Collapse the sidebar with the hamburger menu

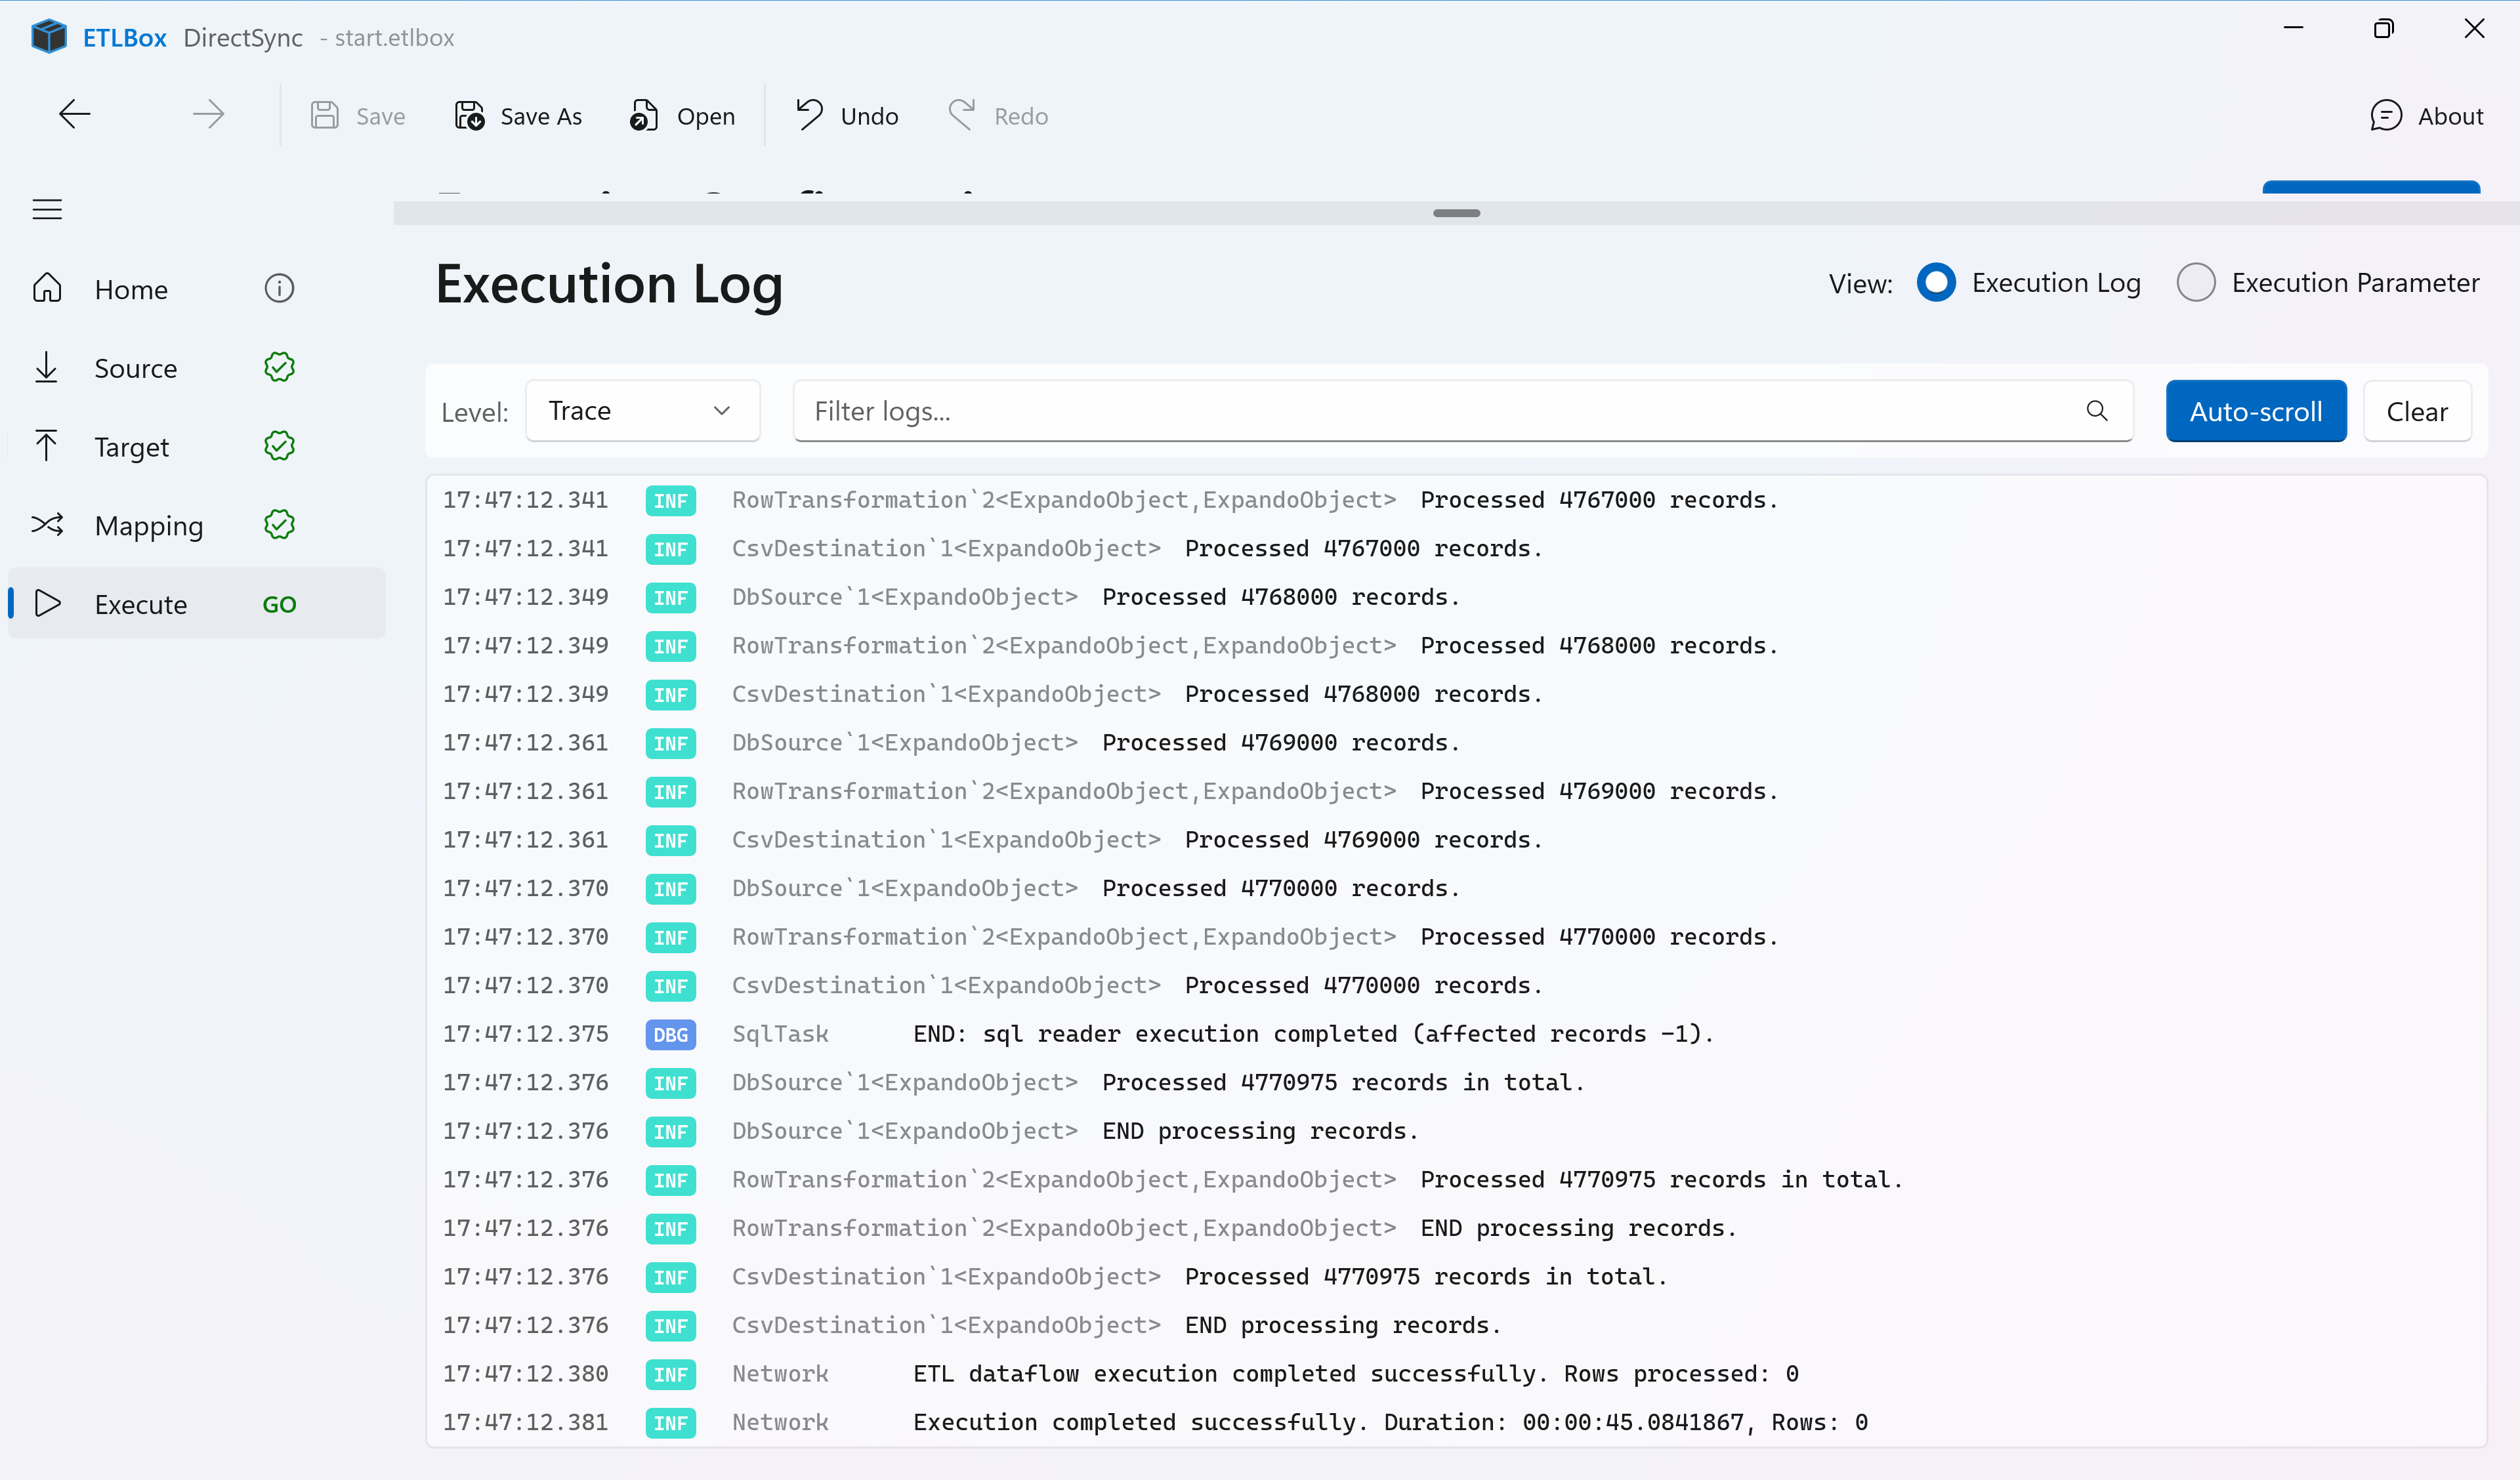[47, 209]
